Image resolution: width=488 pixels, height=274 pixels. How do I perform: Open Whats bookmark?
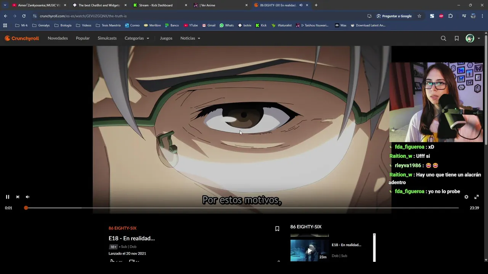coord(227,25)
